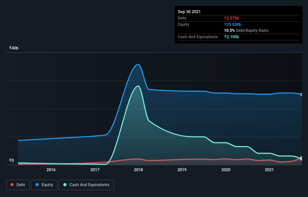Click the ₹0 y-axis label
This screenshot has height=197, width=308.
[12, 160]
